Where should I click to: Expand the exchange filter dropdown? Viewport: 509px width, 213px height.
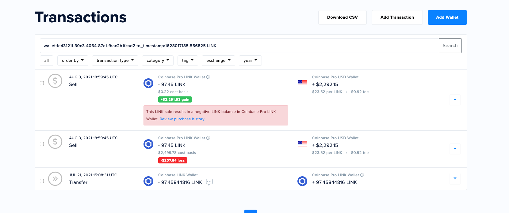(x=218, y=61)
